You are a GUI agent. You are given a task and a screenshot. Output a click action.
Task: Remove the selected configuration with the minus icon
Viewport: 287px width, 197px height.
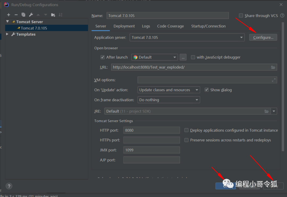[16, 15]
